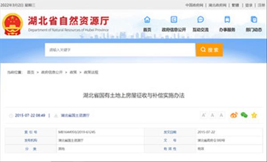Viewport: 267px width, 162px height.
Task: Click the article title 湖北省国有土地上房屋征收与补偿实施办法
Action: tap(133, 95)
